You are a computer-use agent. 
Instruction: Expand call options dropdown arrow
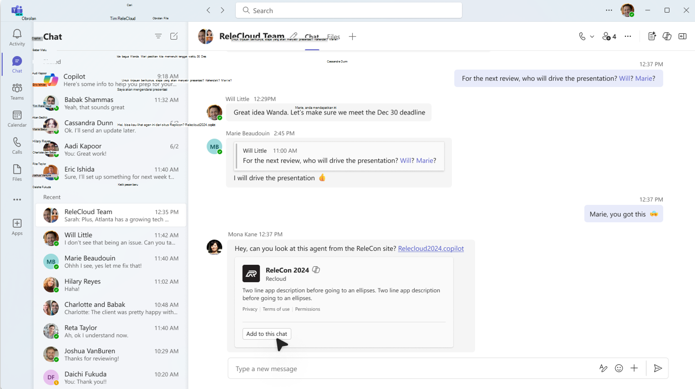(592, 36)
